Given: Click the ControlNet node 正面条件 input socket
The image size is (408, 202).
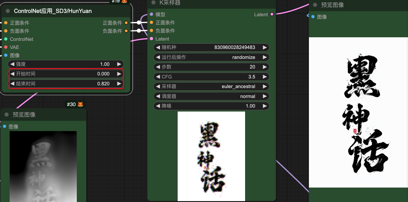Looking at the screenshot, I should click(x=6, y=23).
